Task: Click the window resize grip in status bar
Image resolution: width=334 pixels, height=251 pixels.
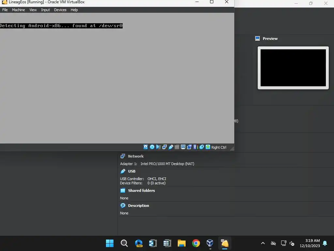Action: pyautogui.click(x=232, y=149)
